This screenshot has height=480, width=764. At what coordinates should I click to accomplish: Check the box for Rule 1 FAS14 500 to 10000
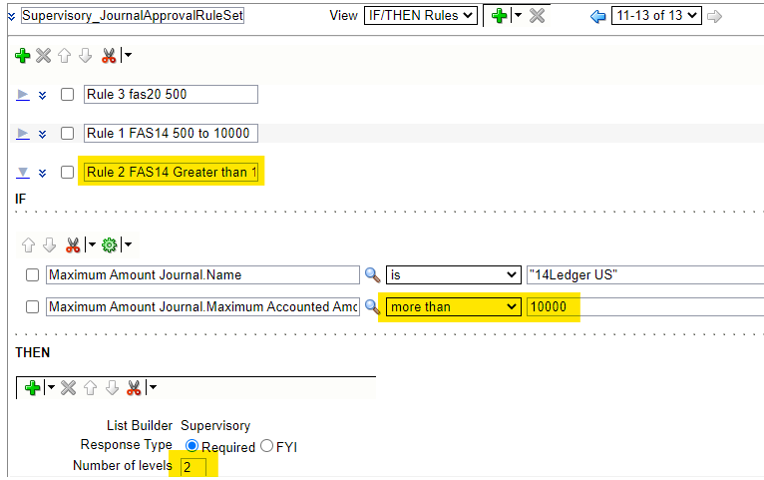coord(68,134)
